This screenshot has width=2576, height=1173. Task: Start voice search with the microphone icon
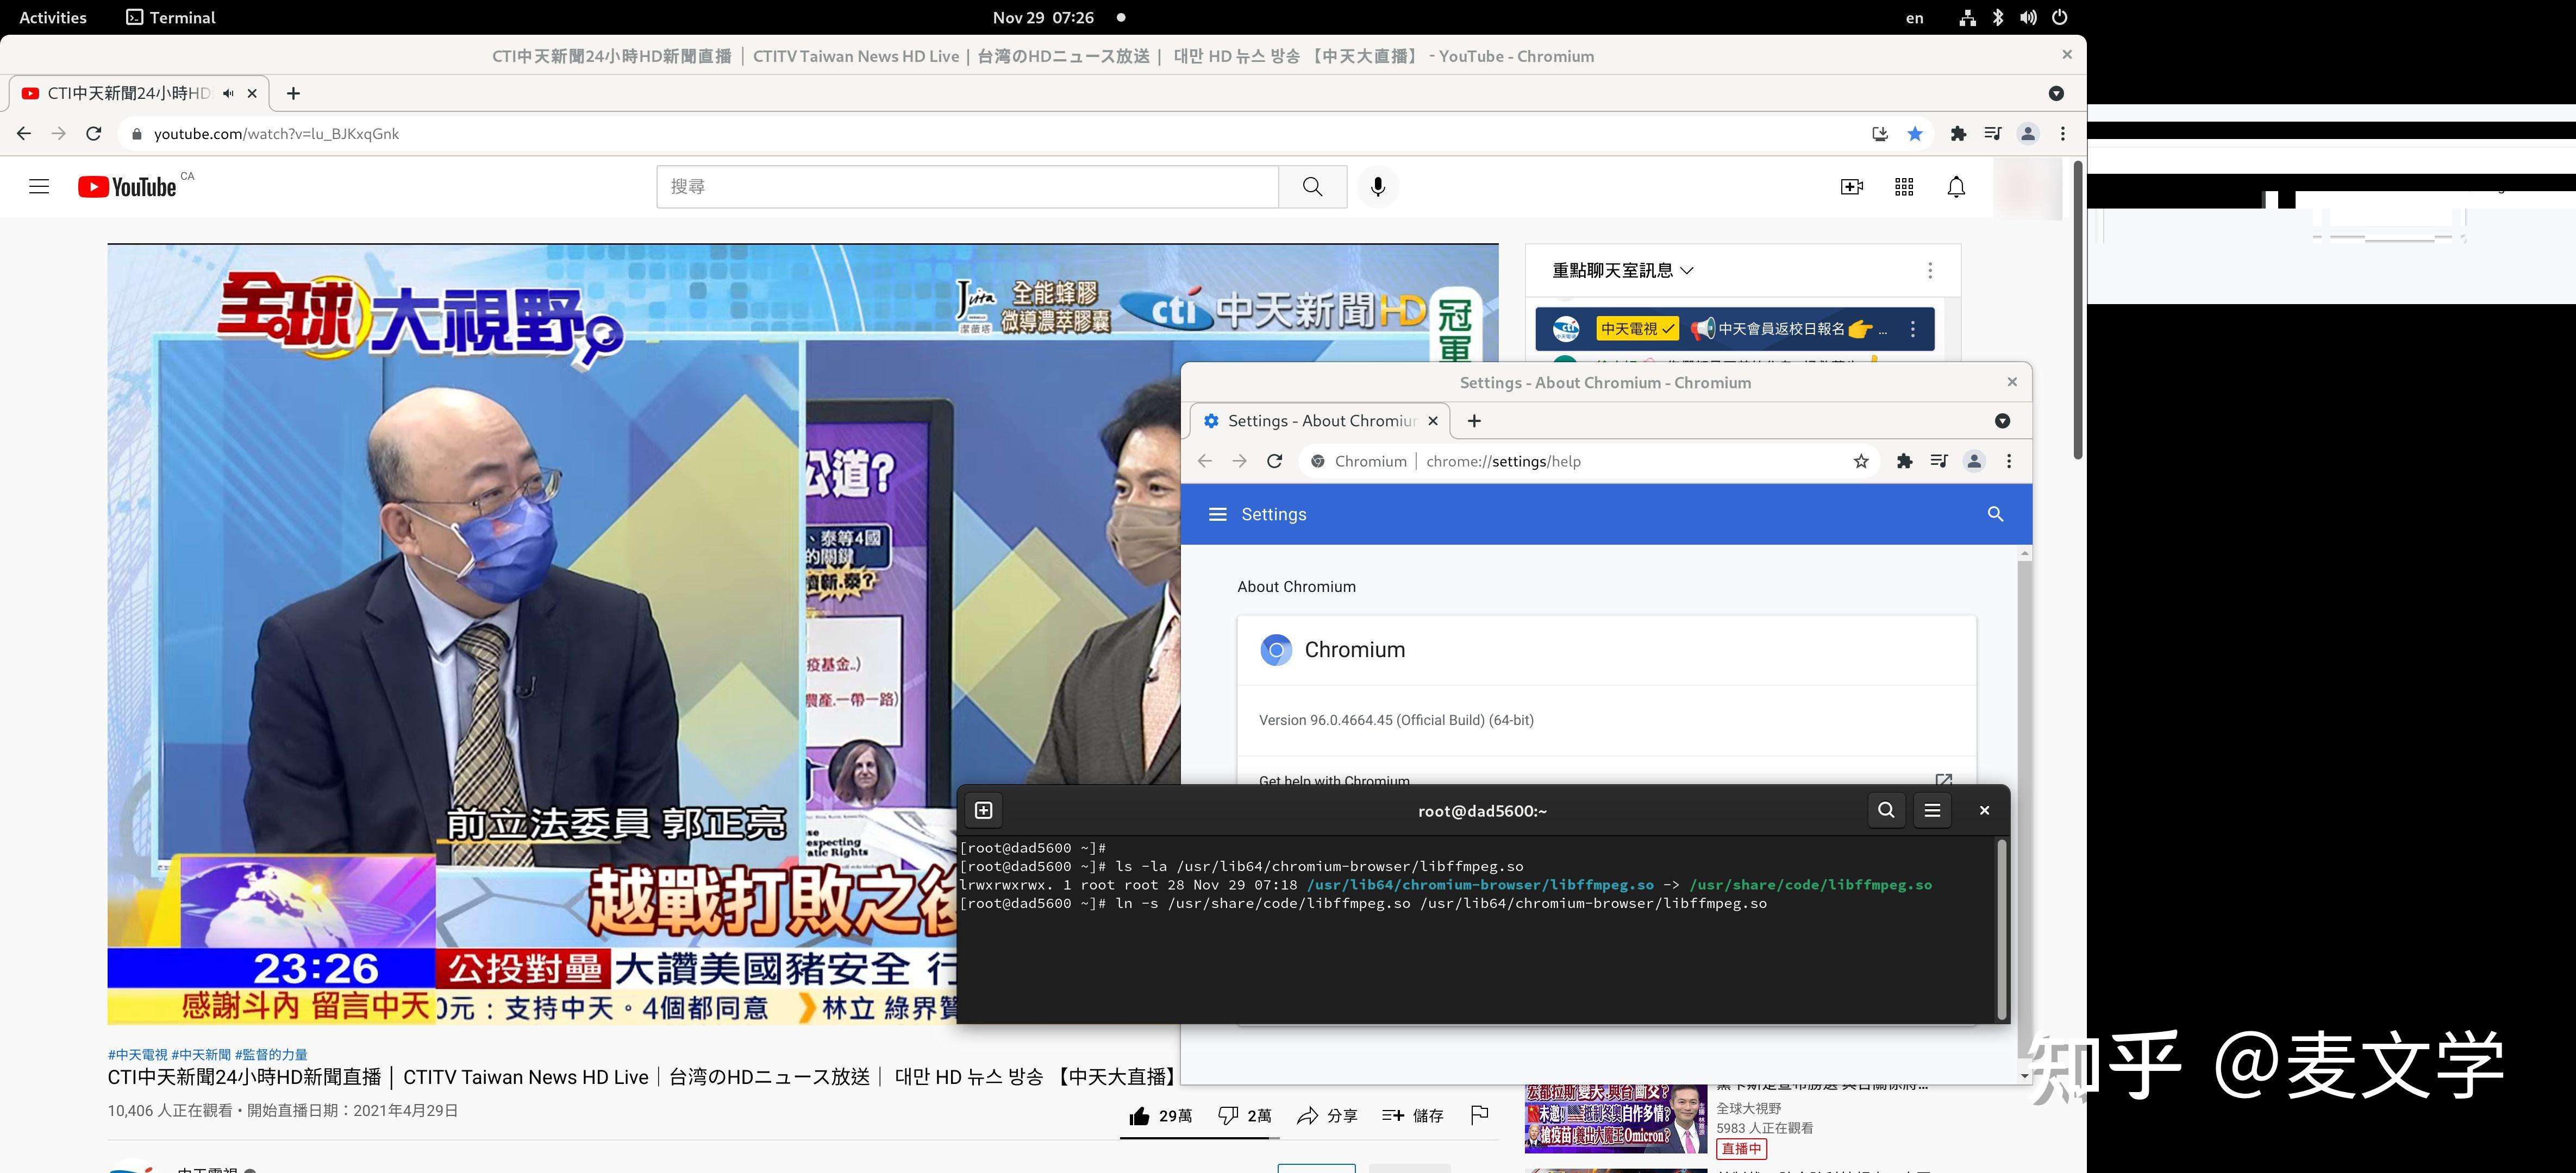(1377, 187)
